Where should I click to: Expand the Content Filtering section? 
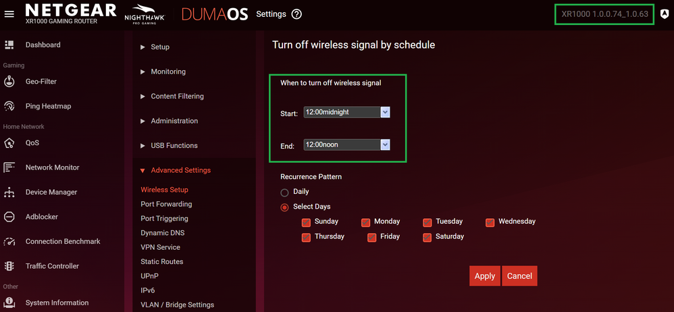pos(177,97)
